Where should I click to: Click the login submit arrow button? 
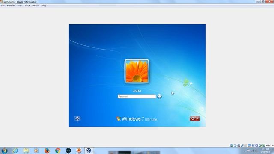click(159, 96)
